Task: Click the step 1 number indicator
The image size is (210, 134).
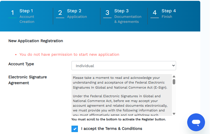Action: click(x=12, y=13)
